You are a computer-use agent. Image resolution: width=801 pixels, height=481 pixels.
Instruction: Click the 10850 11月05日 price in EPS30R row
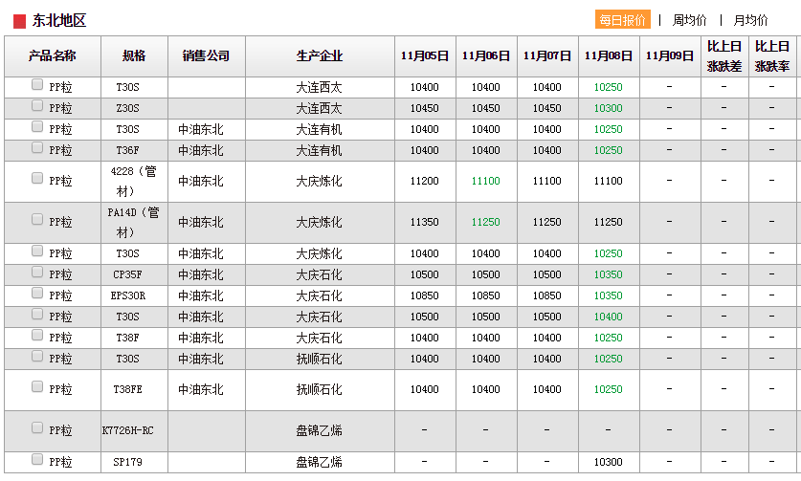425,295
